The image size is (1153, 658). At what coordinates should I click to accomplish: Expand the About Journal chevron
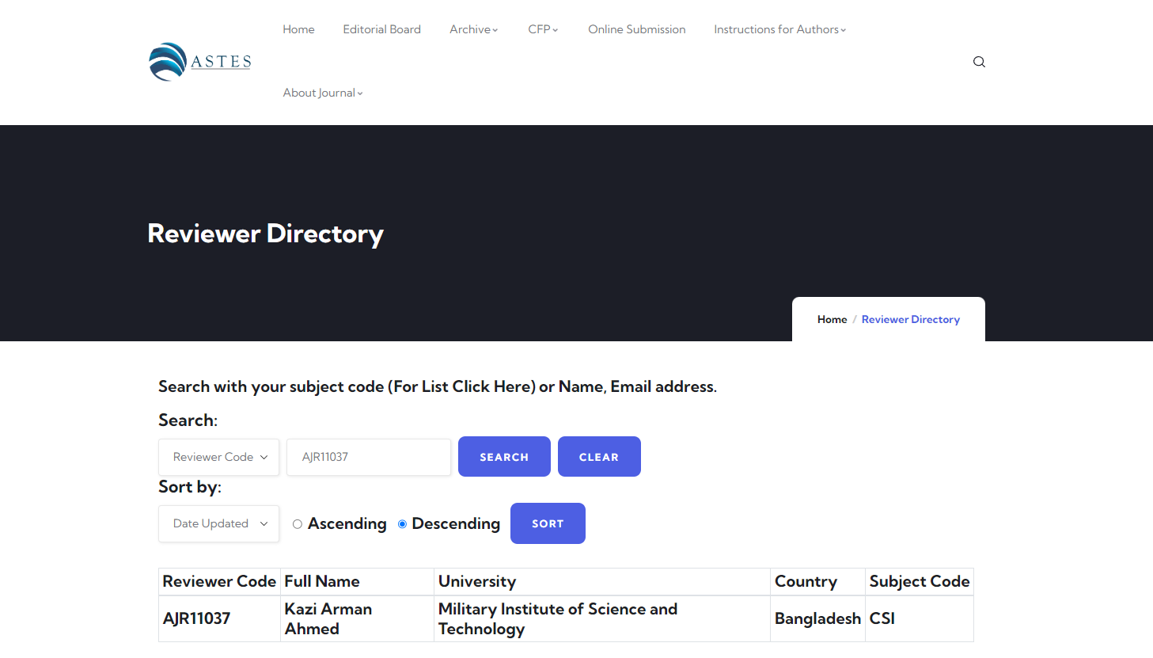[360, 93]
